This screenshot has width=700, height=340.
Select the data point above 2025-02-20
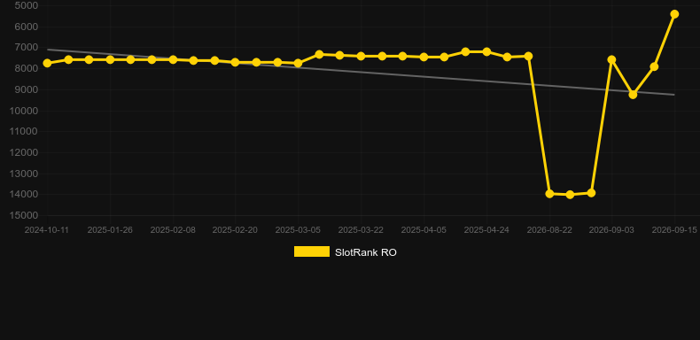236,63
